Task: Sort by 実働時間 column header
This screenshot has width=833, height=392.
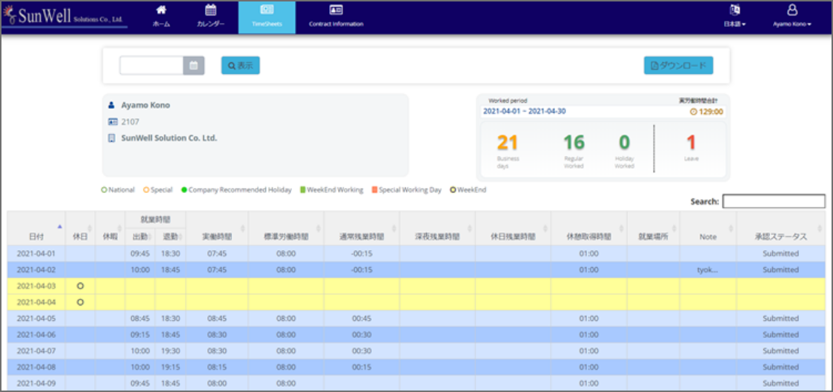Action: 216,228
